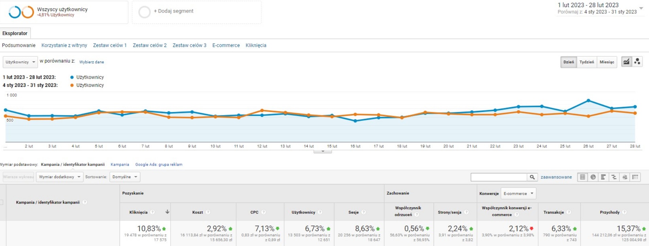Click help icon next to Użytkownicy column
This screenshot has width=649, height=246.
tap(320, 212)
